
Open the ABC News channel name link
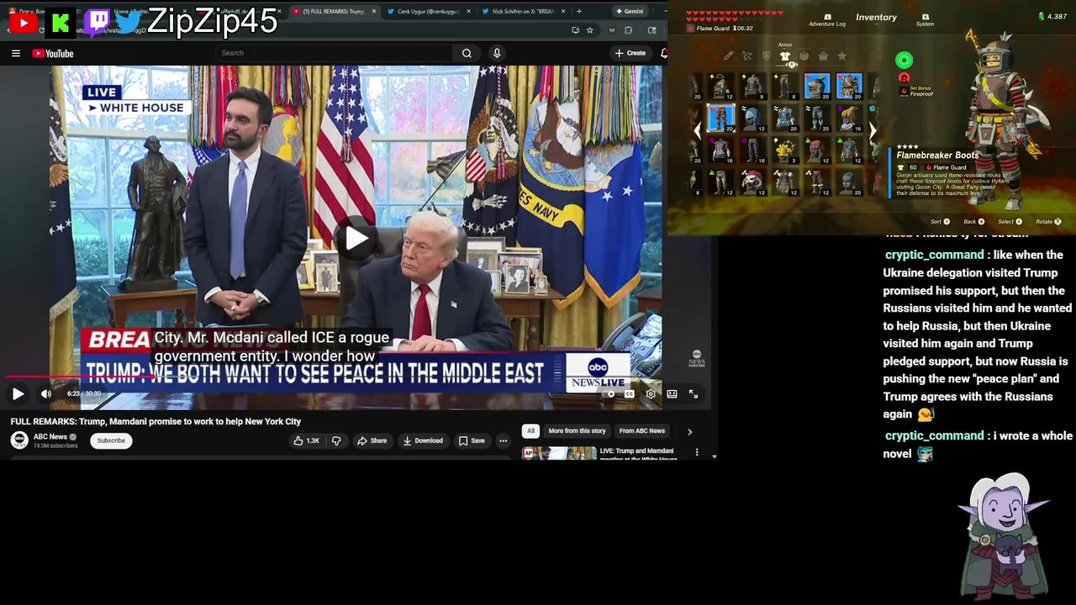pyautogui.click(x=50, y=437)
